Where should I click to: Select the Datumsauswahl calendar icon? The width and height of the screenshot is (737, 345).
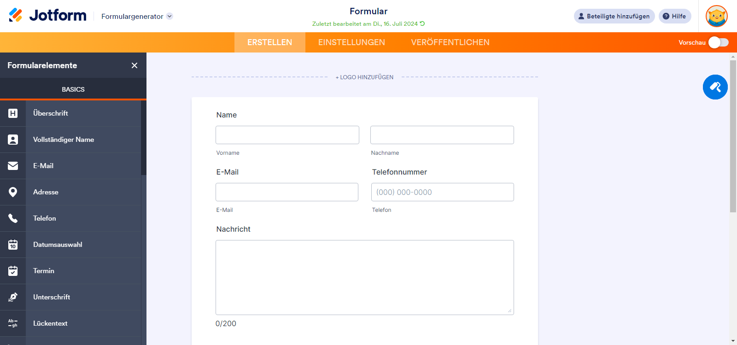pyautogui.click(x=13, y=245)
